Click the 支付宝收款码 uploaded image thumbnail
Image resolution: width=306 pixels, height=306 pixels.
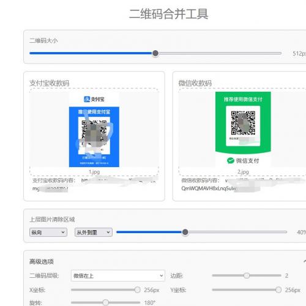[94, 130]
